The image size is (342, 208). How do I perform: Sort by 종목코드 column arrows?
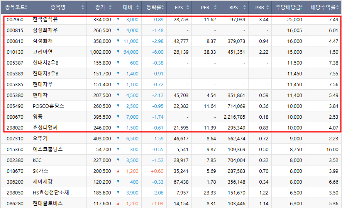(26, 7)
